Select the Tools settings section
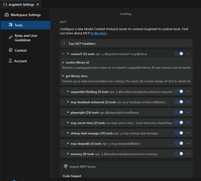 [x=25, y=25]
